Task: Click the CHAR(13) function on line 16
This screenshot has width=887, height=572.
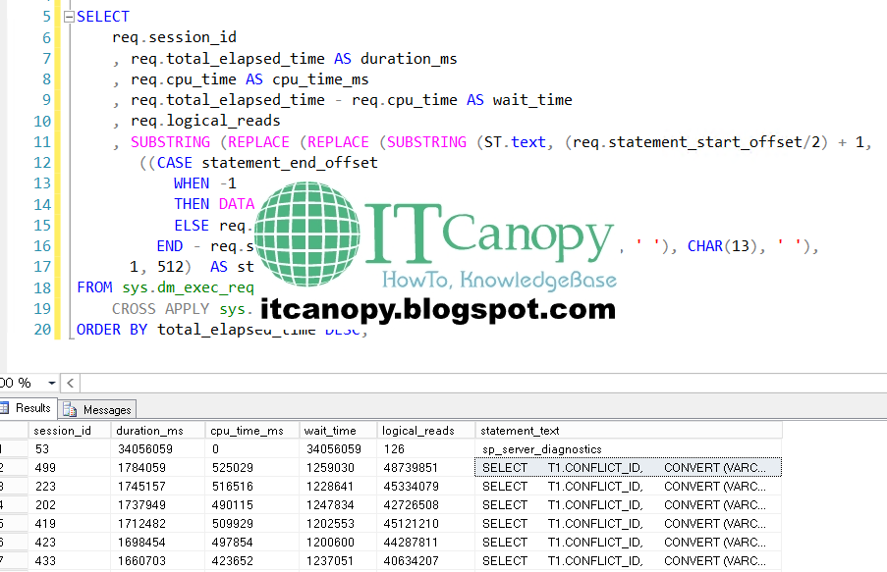Action: (x=722, y=246)
